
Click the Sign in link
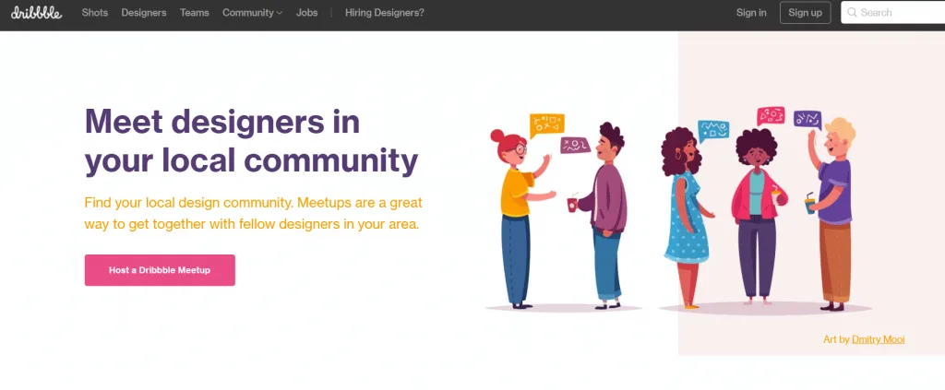(751, 13)
